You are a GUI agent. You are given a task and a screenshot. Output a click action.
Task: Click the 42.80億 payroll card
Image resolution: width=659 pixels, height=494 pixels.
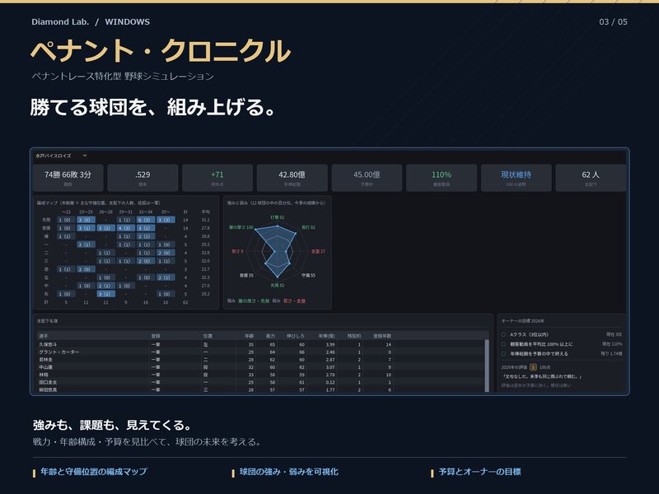tap(292, 178)
